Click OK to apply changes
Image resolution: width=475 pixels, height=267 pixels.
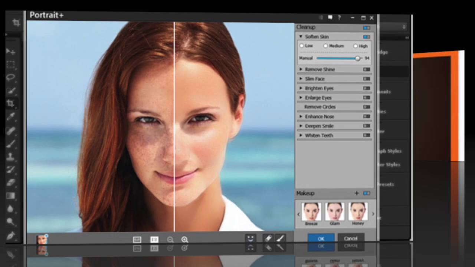tap(321, 238)
